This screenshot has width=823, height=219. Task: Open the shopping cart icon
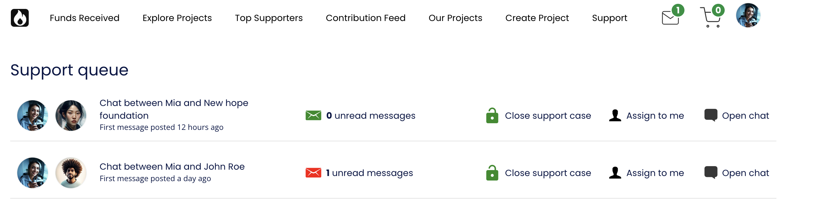(711, 18)
